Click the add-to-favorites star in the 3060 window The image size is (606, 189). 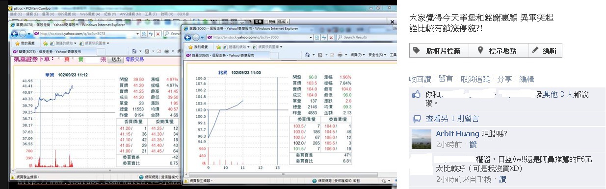pos(218,47)
